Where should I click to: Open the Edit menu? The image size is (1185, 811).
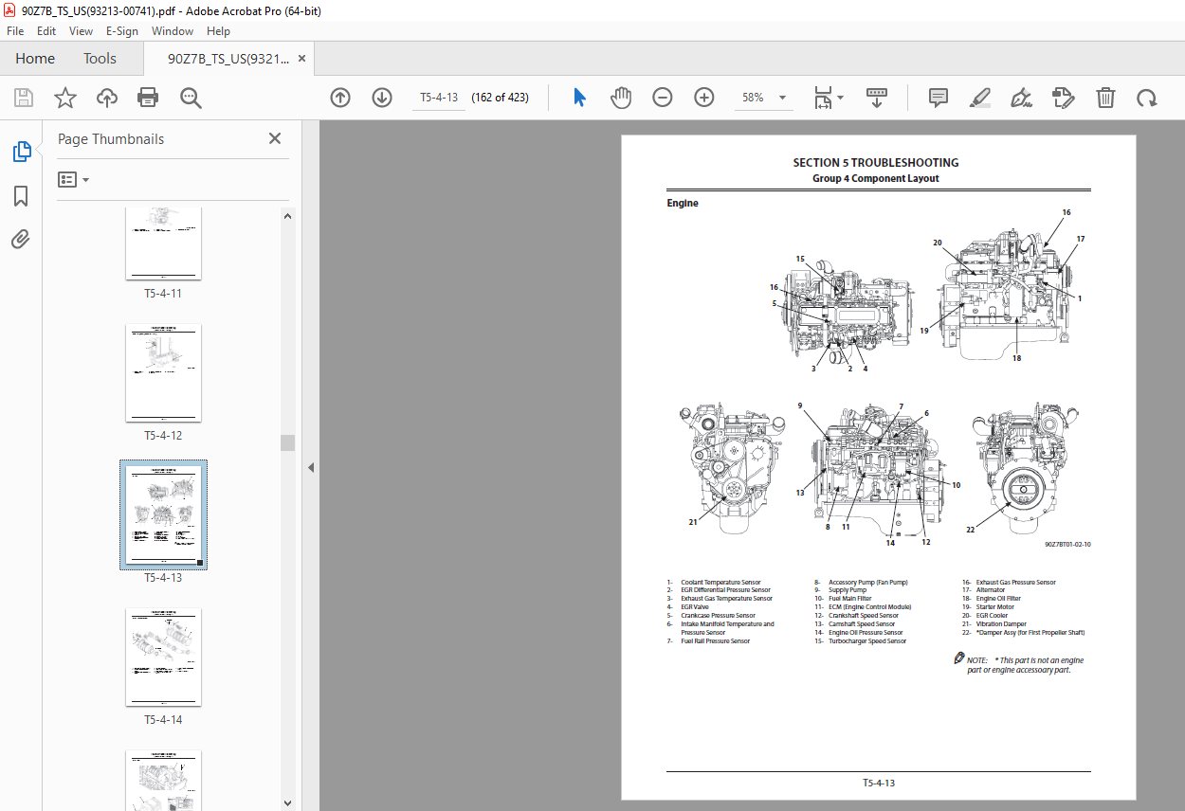pos(46,30)
